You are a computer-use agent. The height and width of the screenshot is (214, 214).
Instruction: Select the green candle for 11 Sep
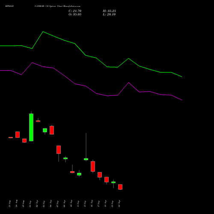(x=79, y=174)
